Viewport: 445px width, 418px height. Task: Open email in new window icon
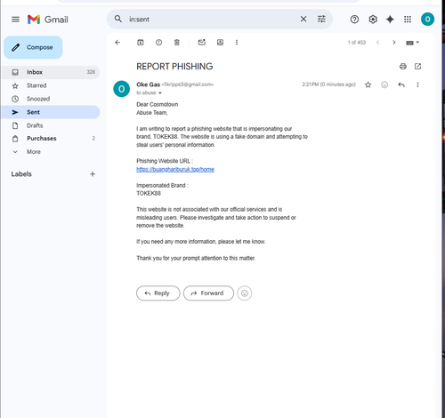point(417,67)
